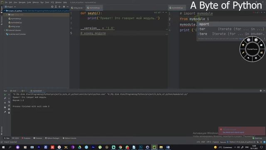Collapse the A_byte_of_python root node

[x=5, y=11]
